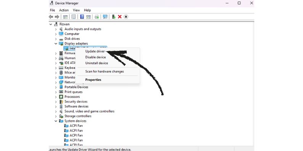Click the Firmware category chip icon
Viewport: 303px width, 151px height.
61,53
